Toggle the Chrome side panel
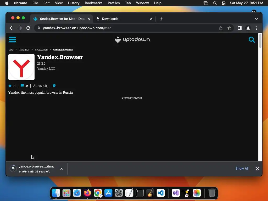 (x=240, y=28)
